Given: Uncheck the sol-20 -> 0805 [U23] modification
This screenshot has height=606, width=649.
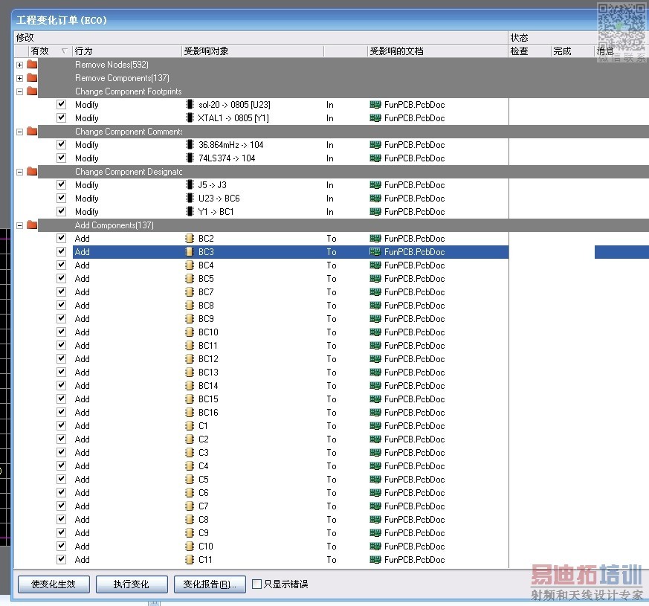Looking at the screenshot, I should 61,104.
